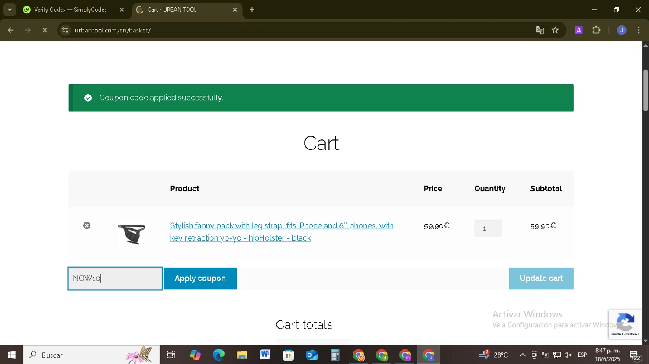Screen dimensions: 649x364
Task: Open the active Chrome window with J profile
Action: tap(428, 355)
